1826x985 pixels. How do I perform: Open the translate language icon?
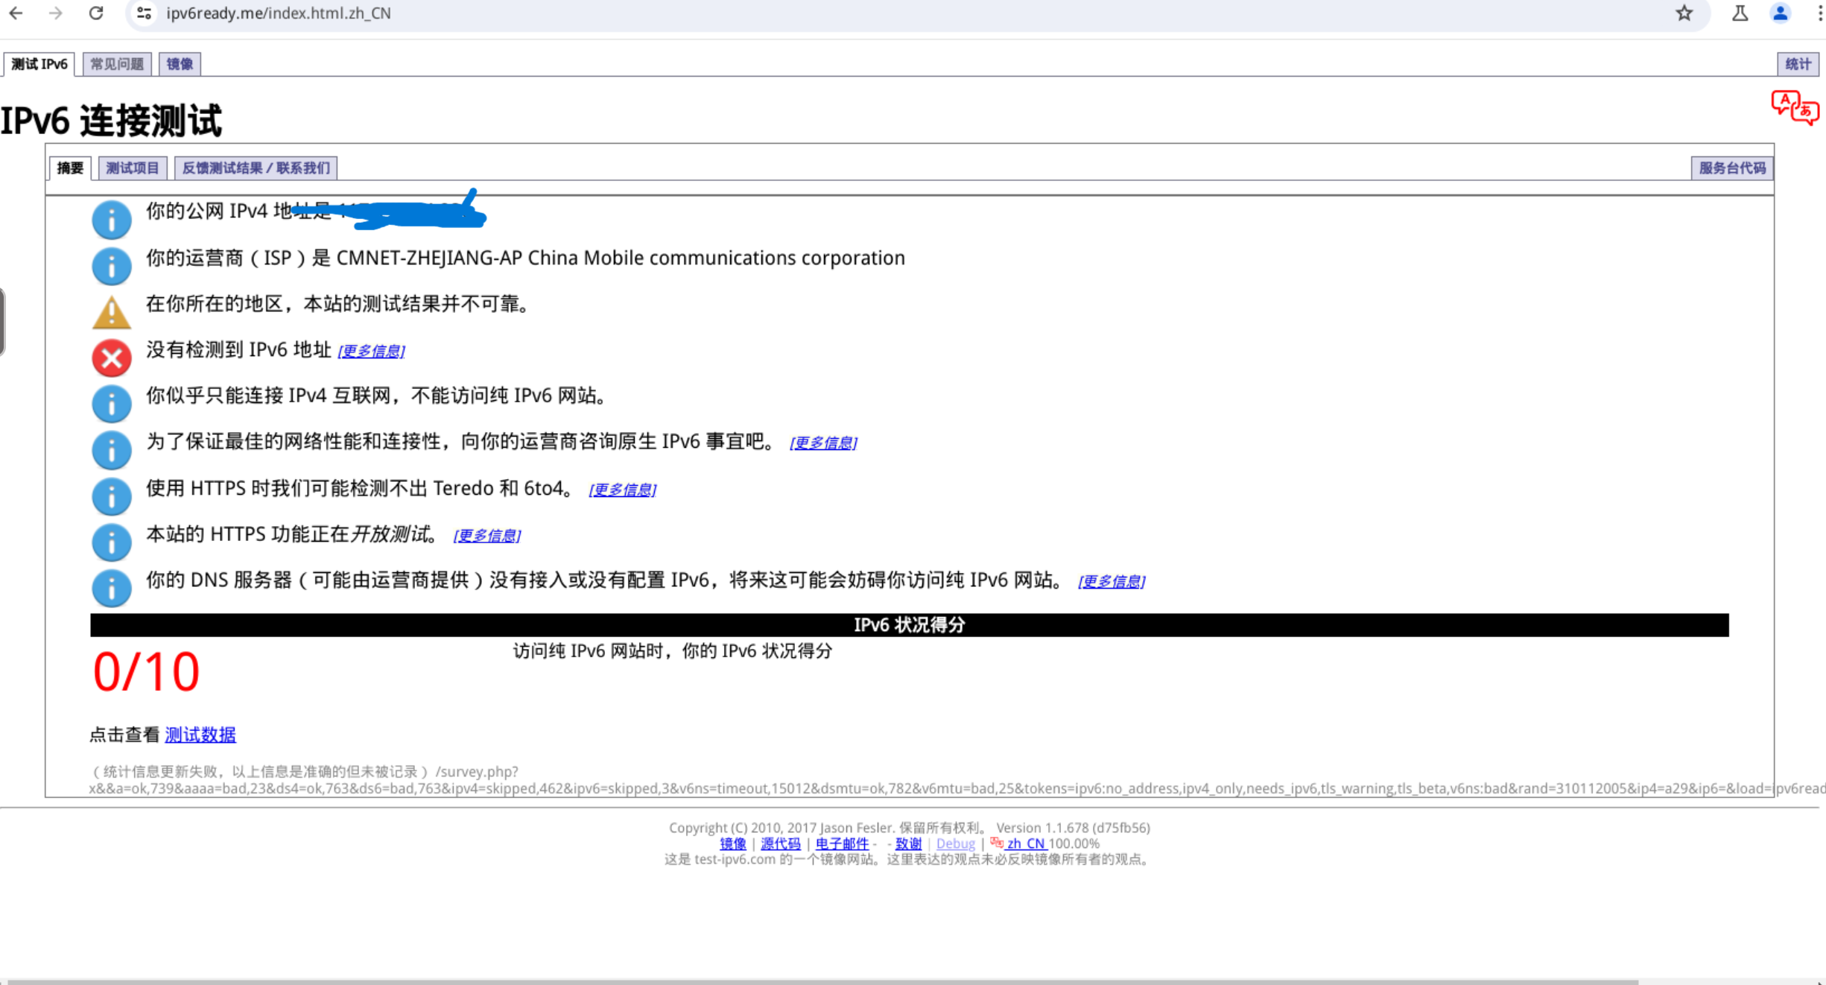tap(1794, 108)
